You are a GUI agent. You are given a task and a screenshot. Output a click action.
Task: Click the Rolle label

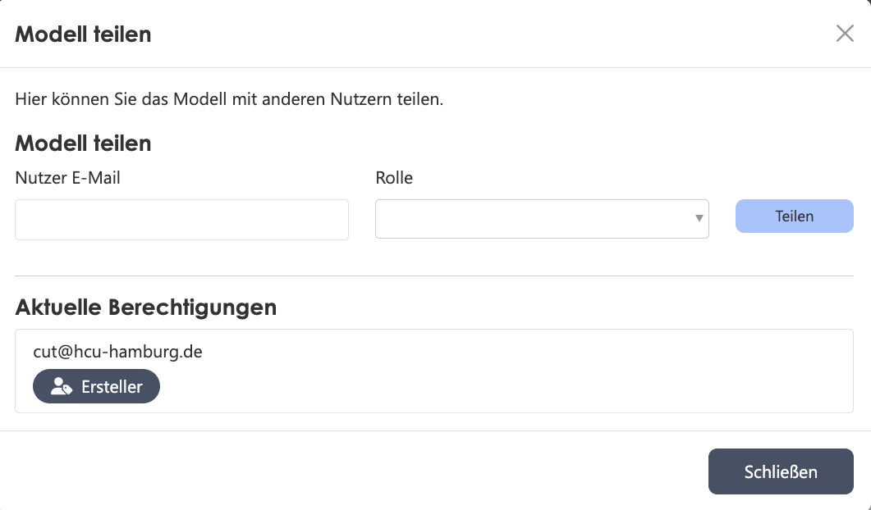click(394, 178)
